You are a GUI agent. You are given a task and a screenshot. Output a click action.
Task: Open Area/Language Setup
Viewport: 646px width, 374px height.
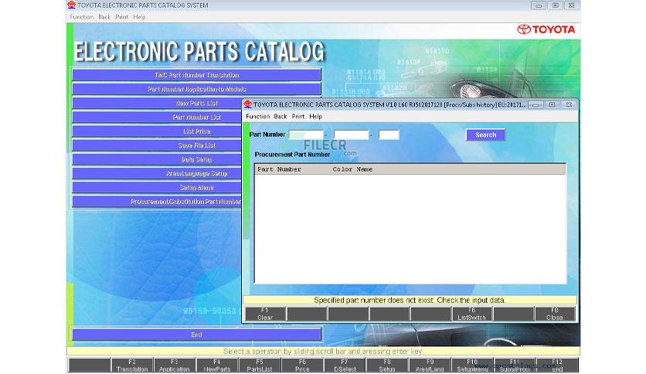[x=157, y=173]
